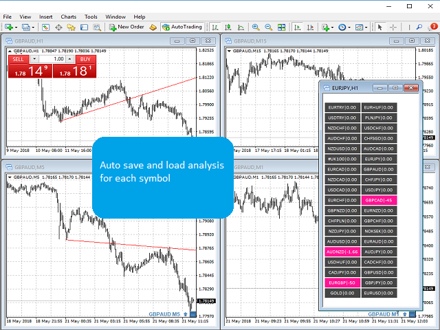
Task: Select the EURUSD|0.00 dashboard button
Action: tap(379, 294)
